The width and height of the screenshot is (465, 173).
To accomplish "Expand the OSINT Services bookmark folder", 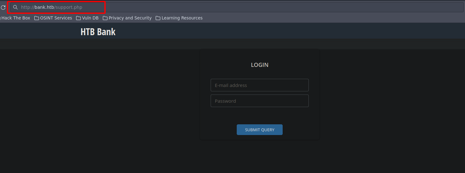I will (56, 18).
